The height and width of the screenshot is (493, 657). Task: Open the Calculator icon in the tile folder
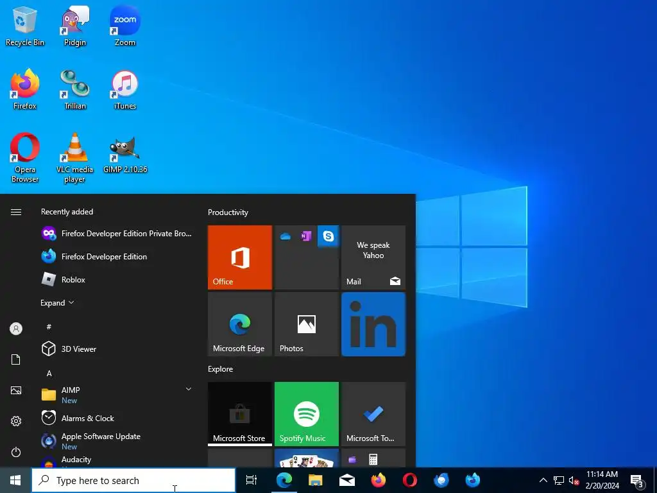coord(373,460)
